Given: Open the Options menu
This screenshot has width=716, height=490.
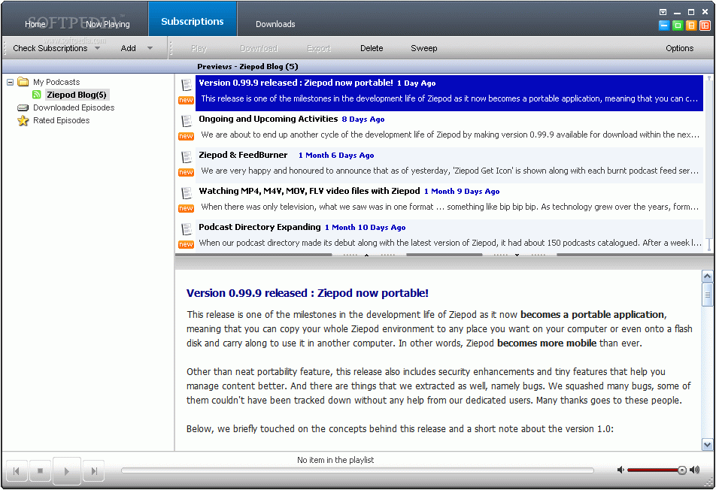Looking at the screenshot, I should 679,48.
